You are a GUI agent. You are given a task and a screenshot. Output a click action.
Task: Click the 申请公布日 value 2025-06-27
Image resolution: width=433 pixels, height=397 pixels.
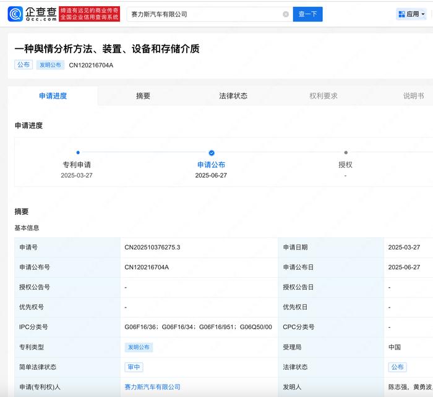click(x=404, y=267)
